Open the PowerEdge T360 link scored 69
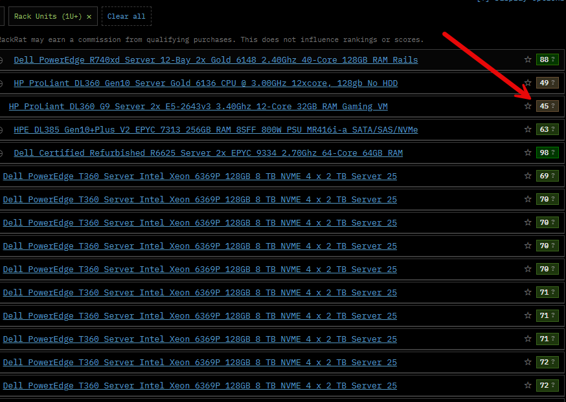The image size is (566, 402). pyautogui.click(x=200, y=176)
